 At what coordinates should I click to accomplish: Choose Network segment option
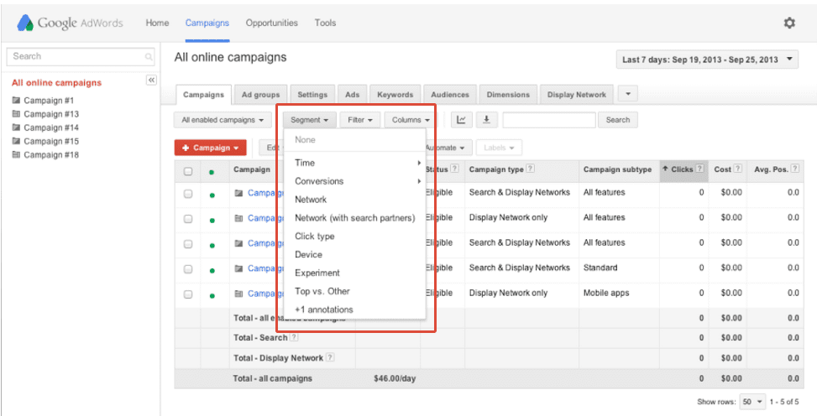[x=355, y=200]
